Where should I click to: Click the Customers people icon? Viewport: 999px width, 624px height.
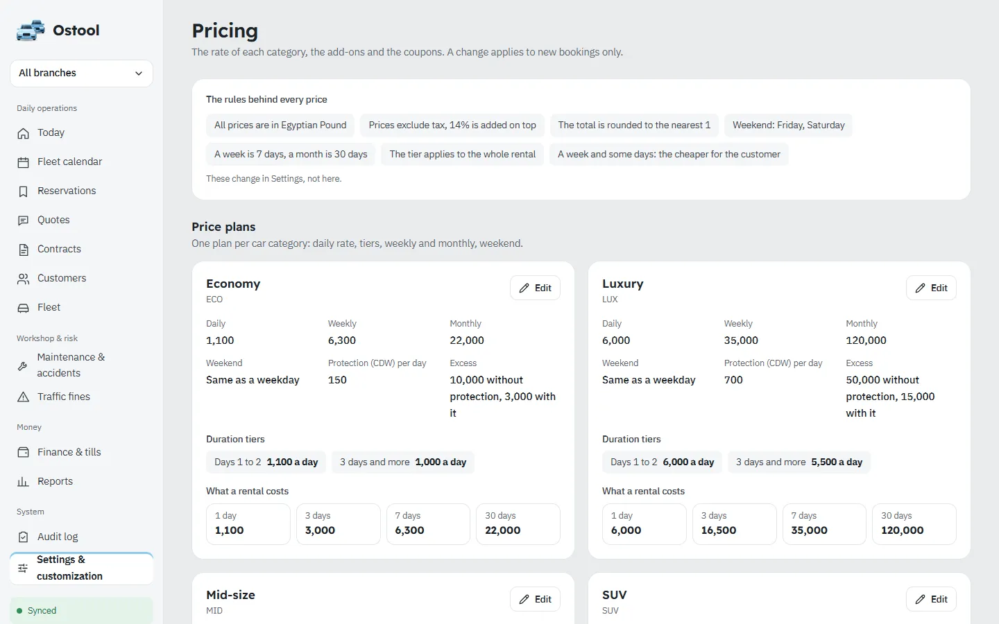tap(24, 279)
